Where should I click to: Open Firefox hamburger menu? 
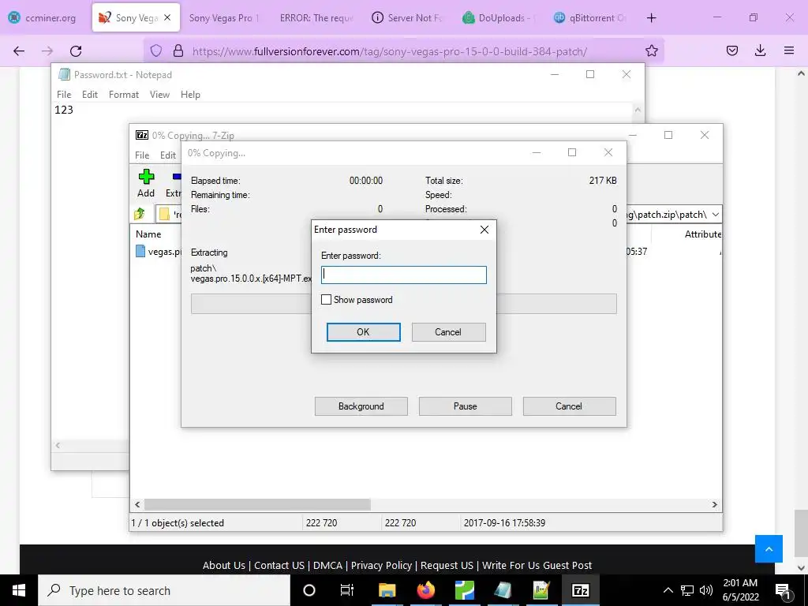point(789,50)
